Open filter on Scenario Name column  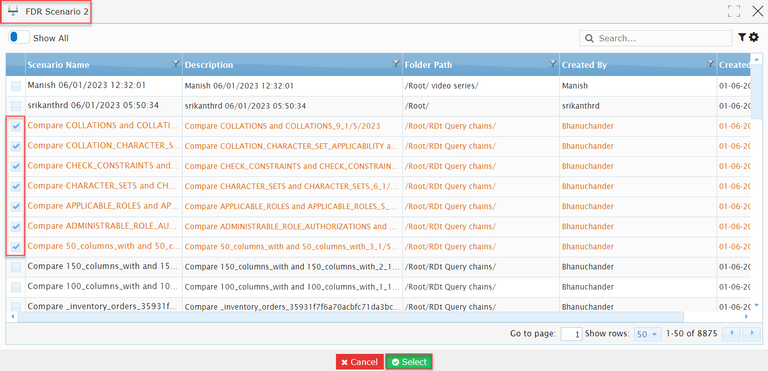pos(176,63)
